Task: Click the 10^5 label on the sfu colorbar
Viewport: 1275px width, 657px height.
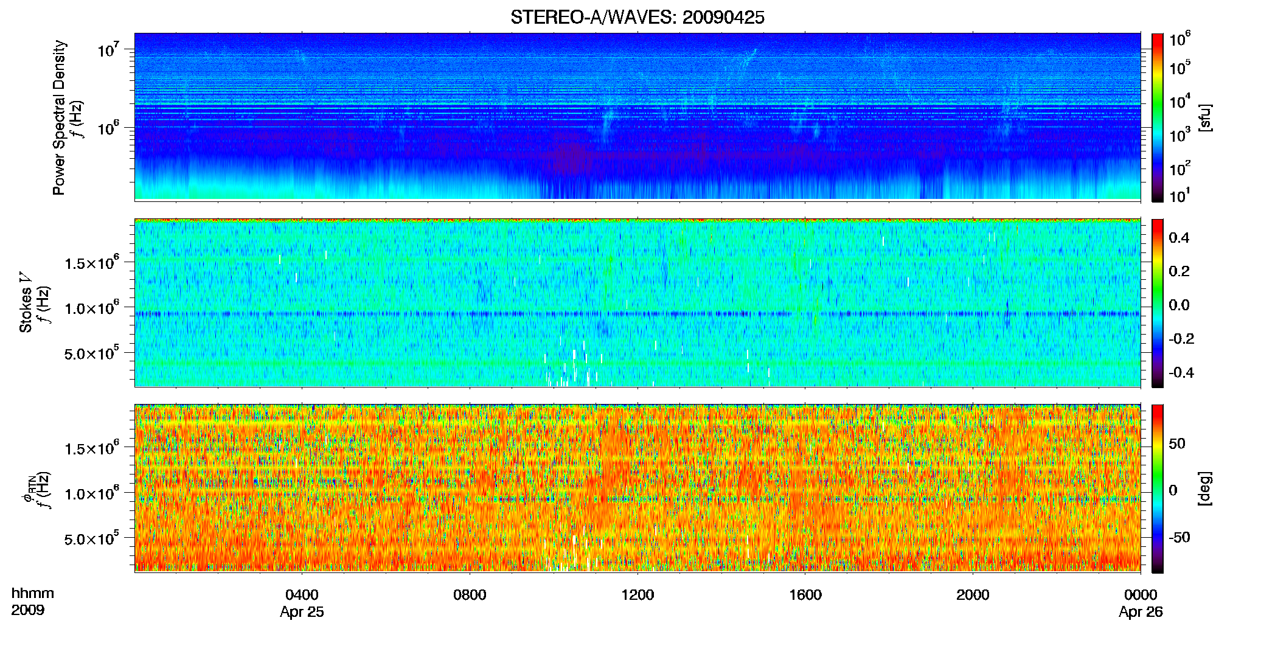Action: click(1180, 67)
